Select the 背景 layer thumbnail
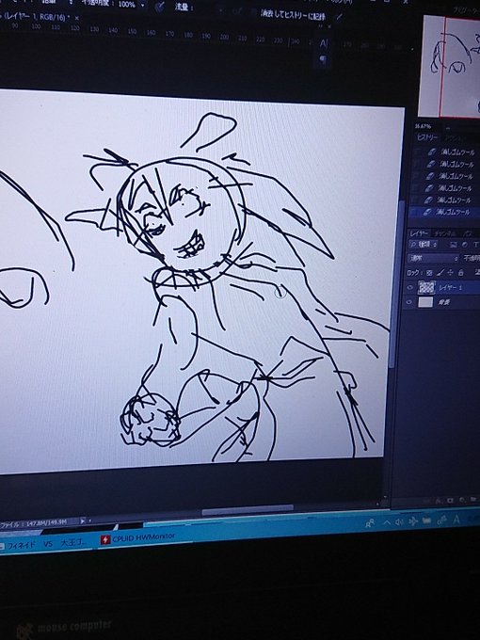The height and width of the screenshot is (640, 480). coord(425,302)
